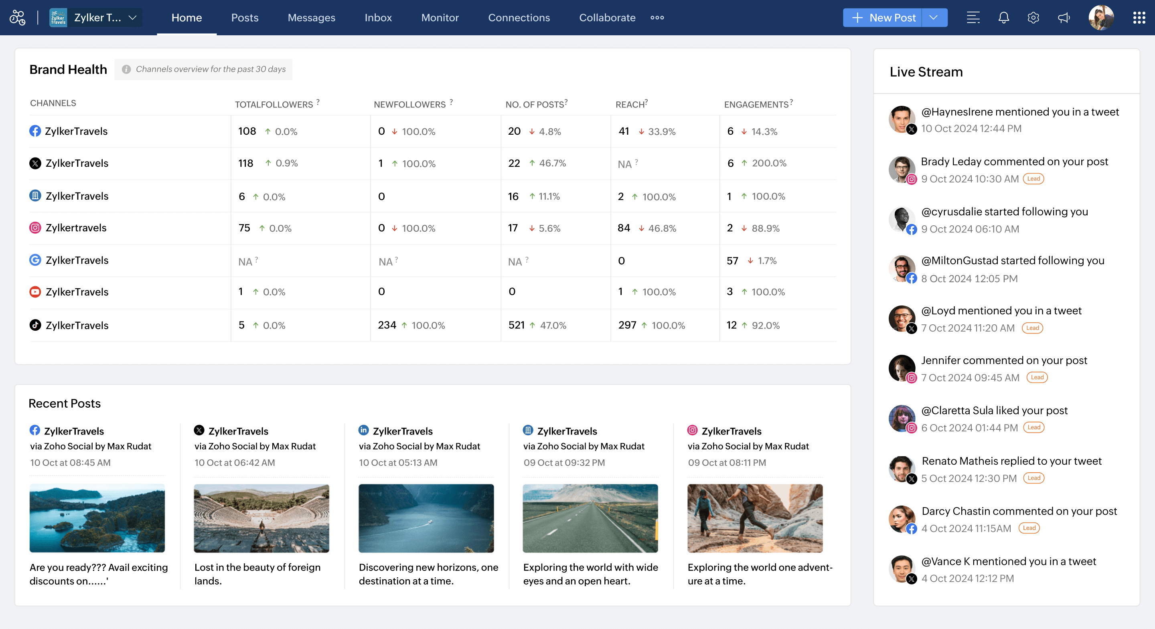This screenshot has width=1155, height=629.
Task: Click the info icon next to Channels overview
Action: [126, 69]
